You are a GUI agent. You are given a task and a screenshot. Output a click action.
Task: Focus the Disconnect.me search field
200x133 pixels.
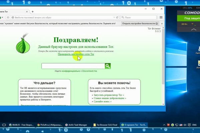(73, 66)
